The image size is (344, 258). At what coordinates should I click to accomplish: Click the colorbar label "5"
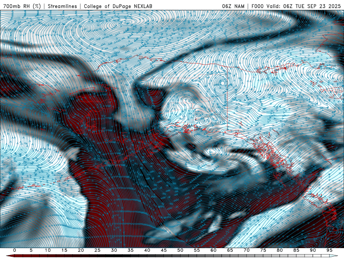[31, 250]
